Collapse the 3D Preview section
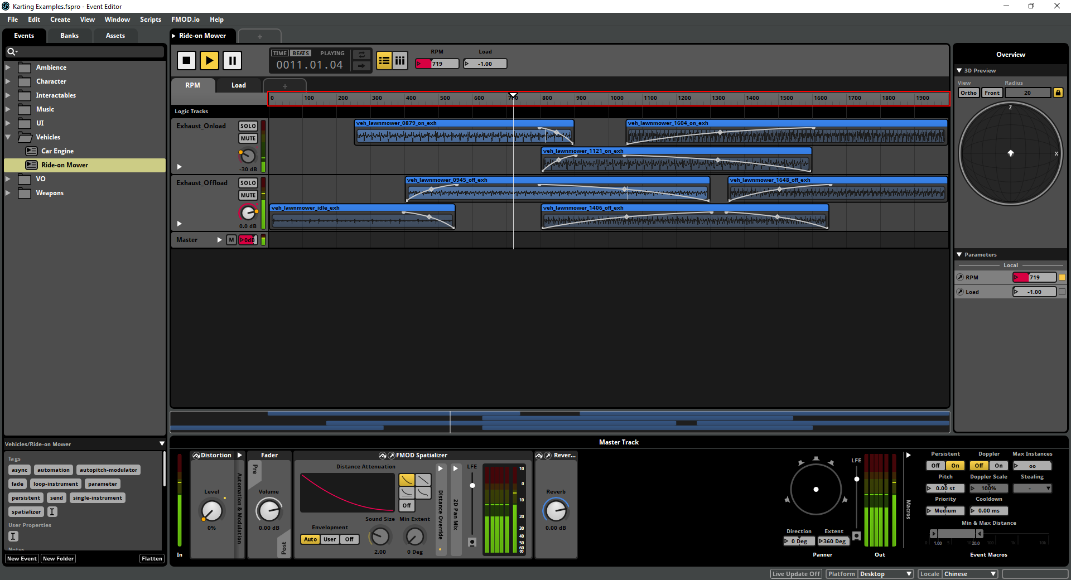This screenshot has height=580, width=1071. click(x=960, y=70)
